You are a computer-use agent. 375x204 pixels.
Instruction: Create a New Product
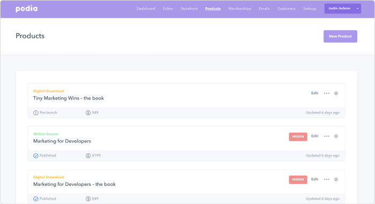pyautogui.click(x=340, y=36)
